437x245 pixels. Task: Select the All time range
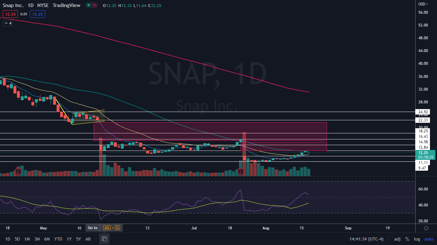[88, 239]
